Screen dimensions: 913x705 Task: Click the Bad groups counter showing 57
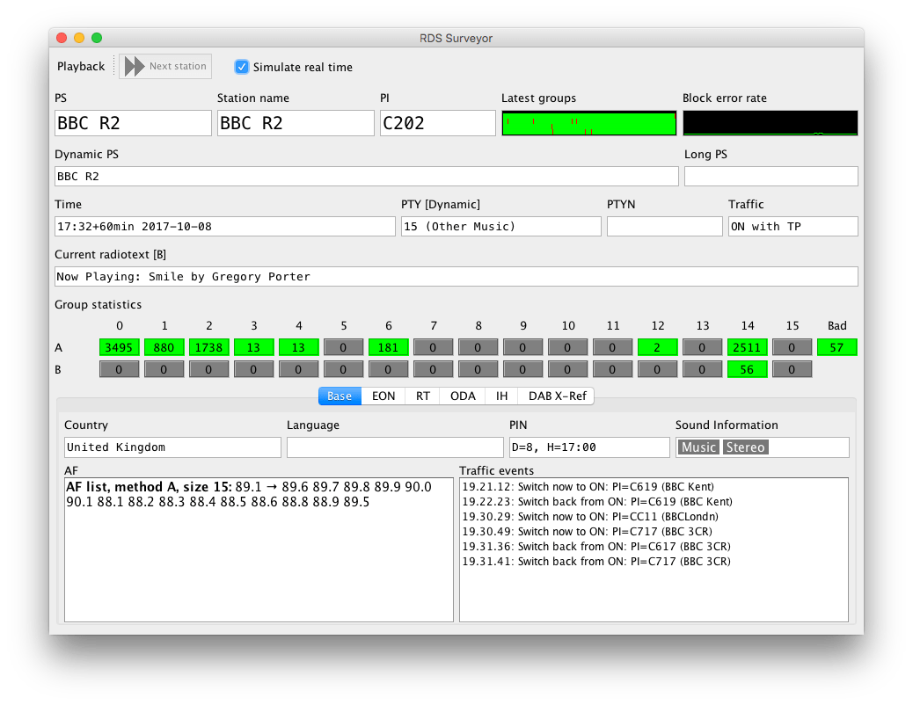(x=836, y=347)
